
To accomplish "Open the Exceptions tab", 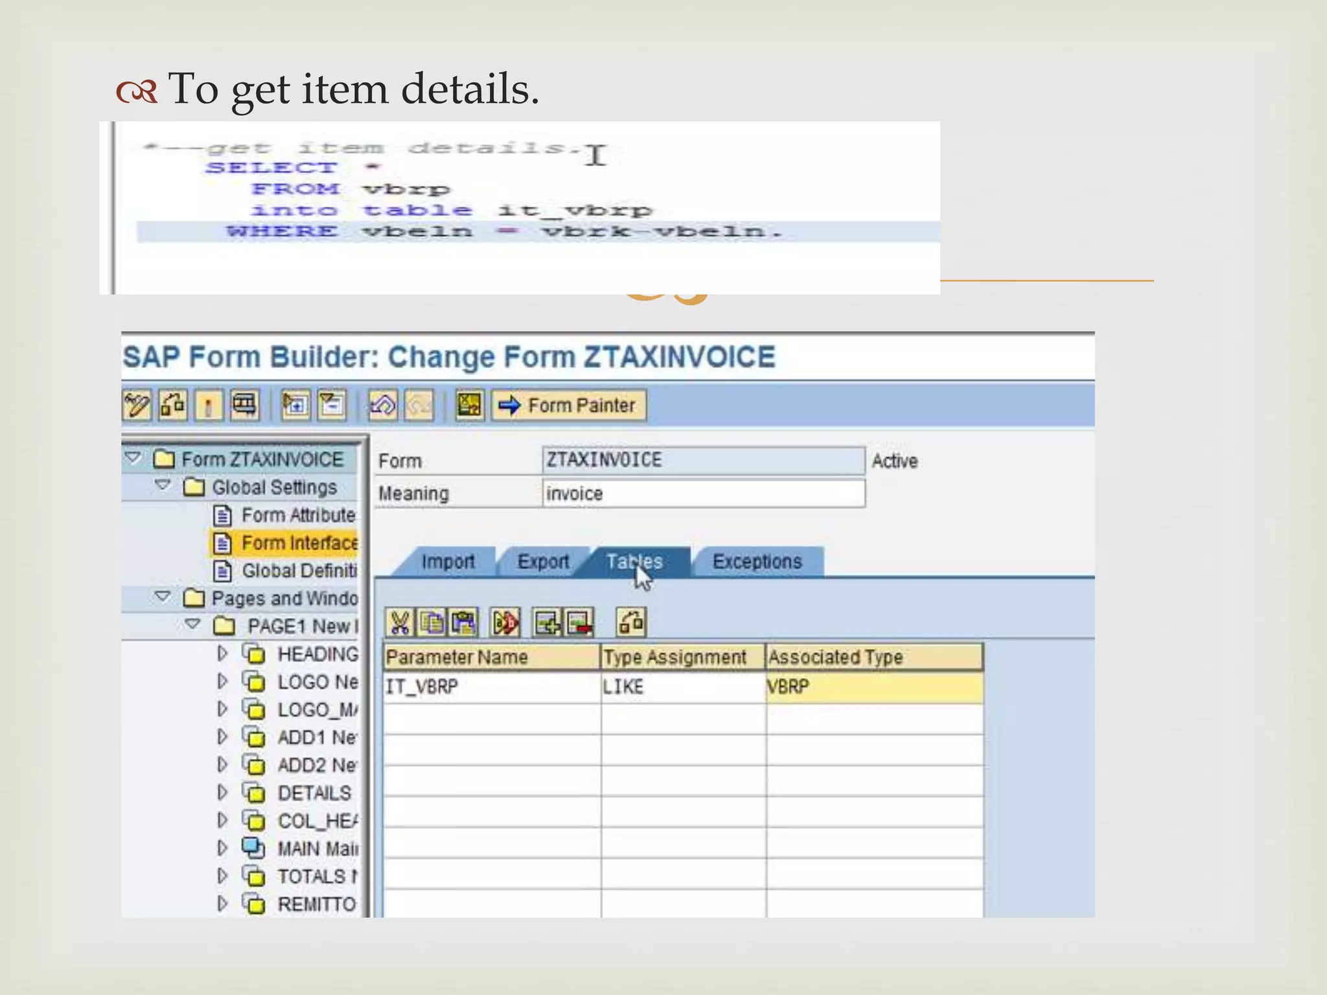I will pyautogui.click(x=757, y=562).
